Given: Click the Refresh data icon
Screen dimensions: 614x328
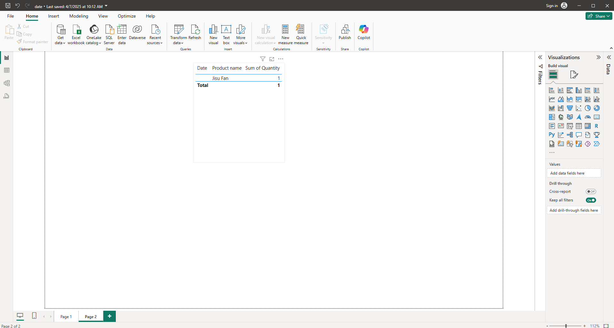Looking at the screenshot, I should pos(195,32).
